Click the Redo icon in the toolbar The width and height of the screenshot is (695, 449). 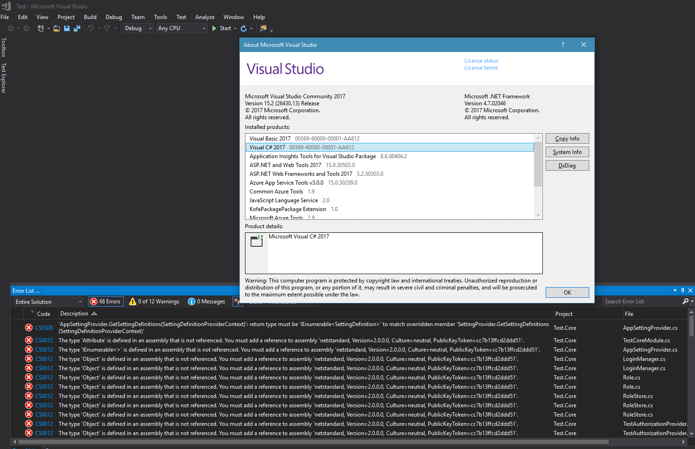pyautogui.click(x=107, y=28)
